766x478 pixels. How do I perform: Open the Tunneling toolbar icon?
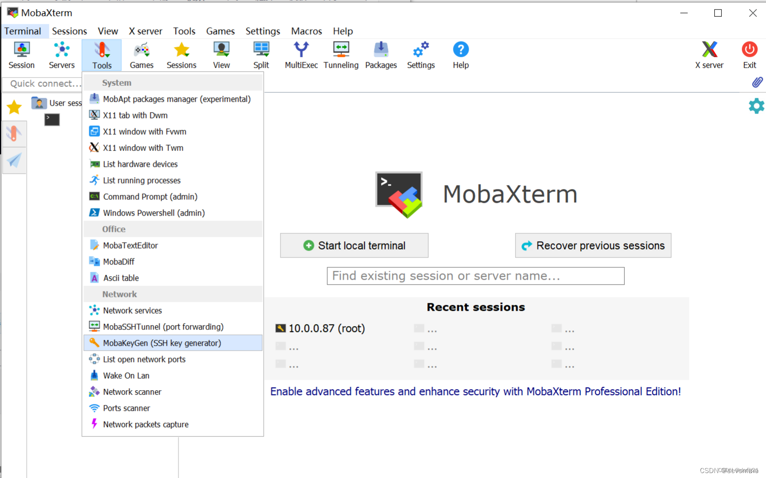click(x=341, y=55)
